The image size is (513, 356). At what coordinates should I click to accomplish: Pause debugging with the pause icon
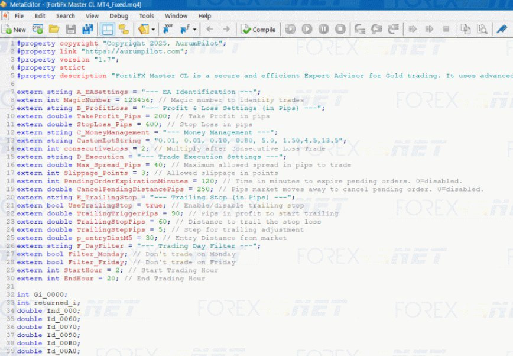323,29
